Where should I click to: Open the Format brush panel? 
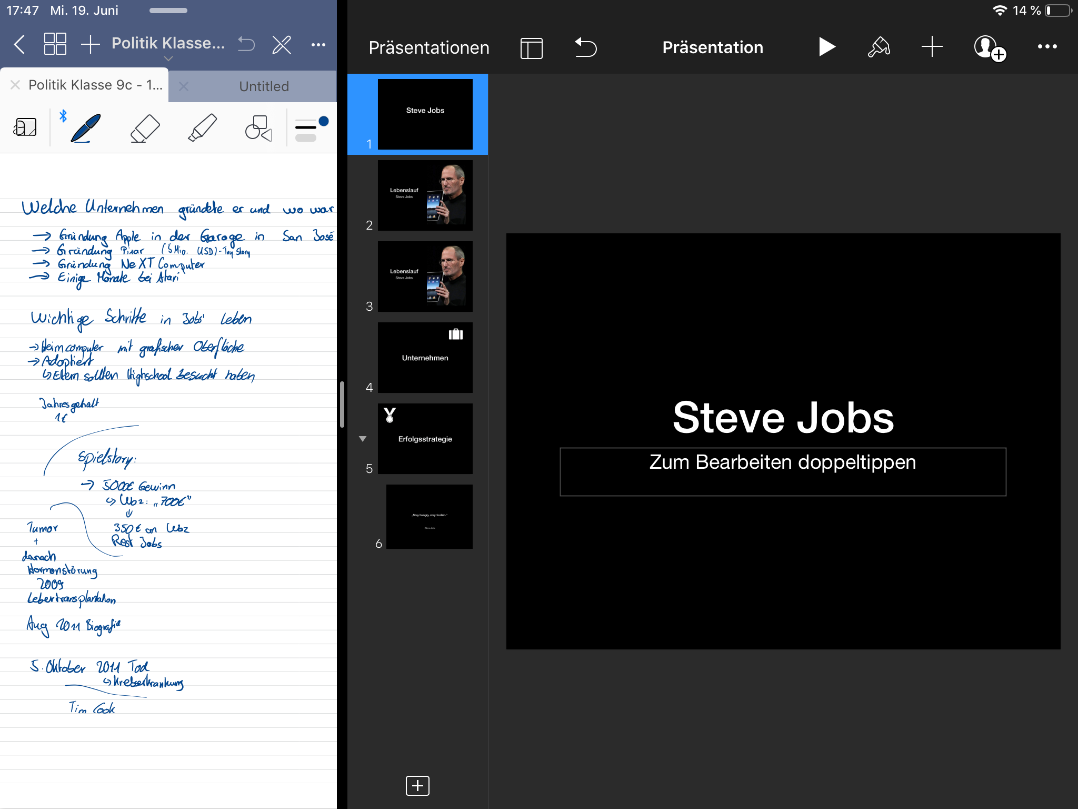coord(879,47)
